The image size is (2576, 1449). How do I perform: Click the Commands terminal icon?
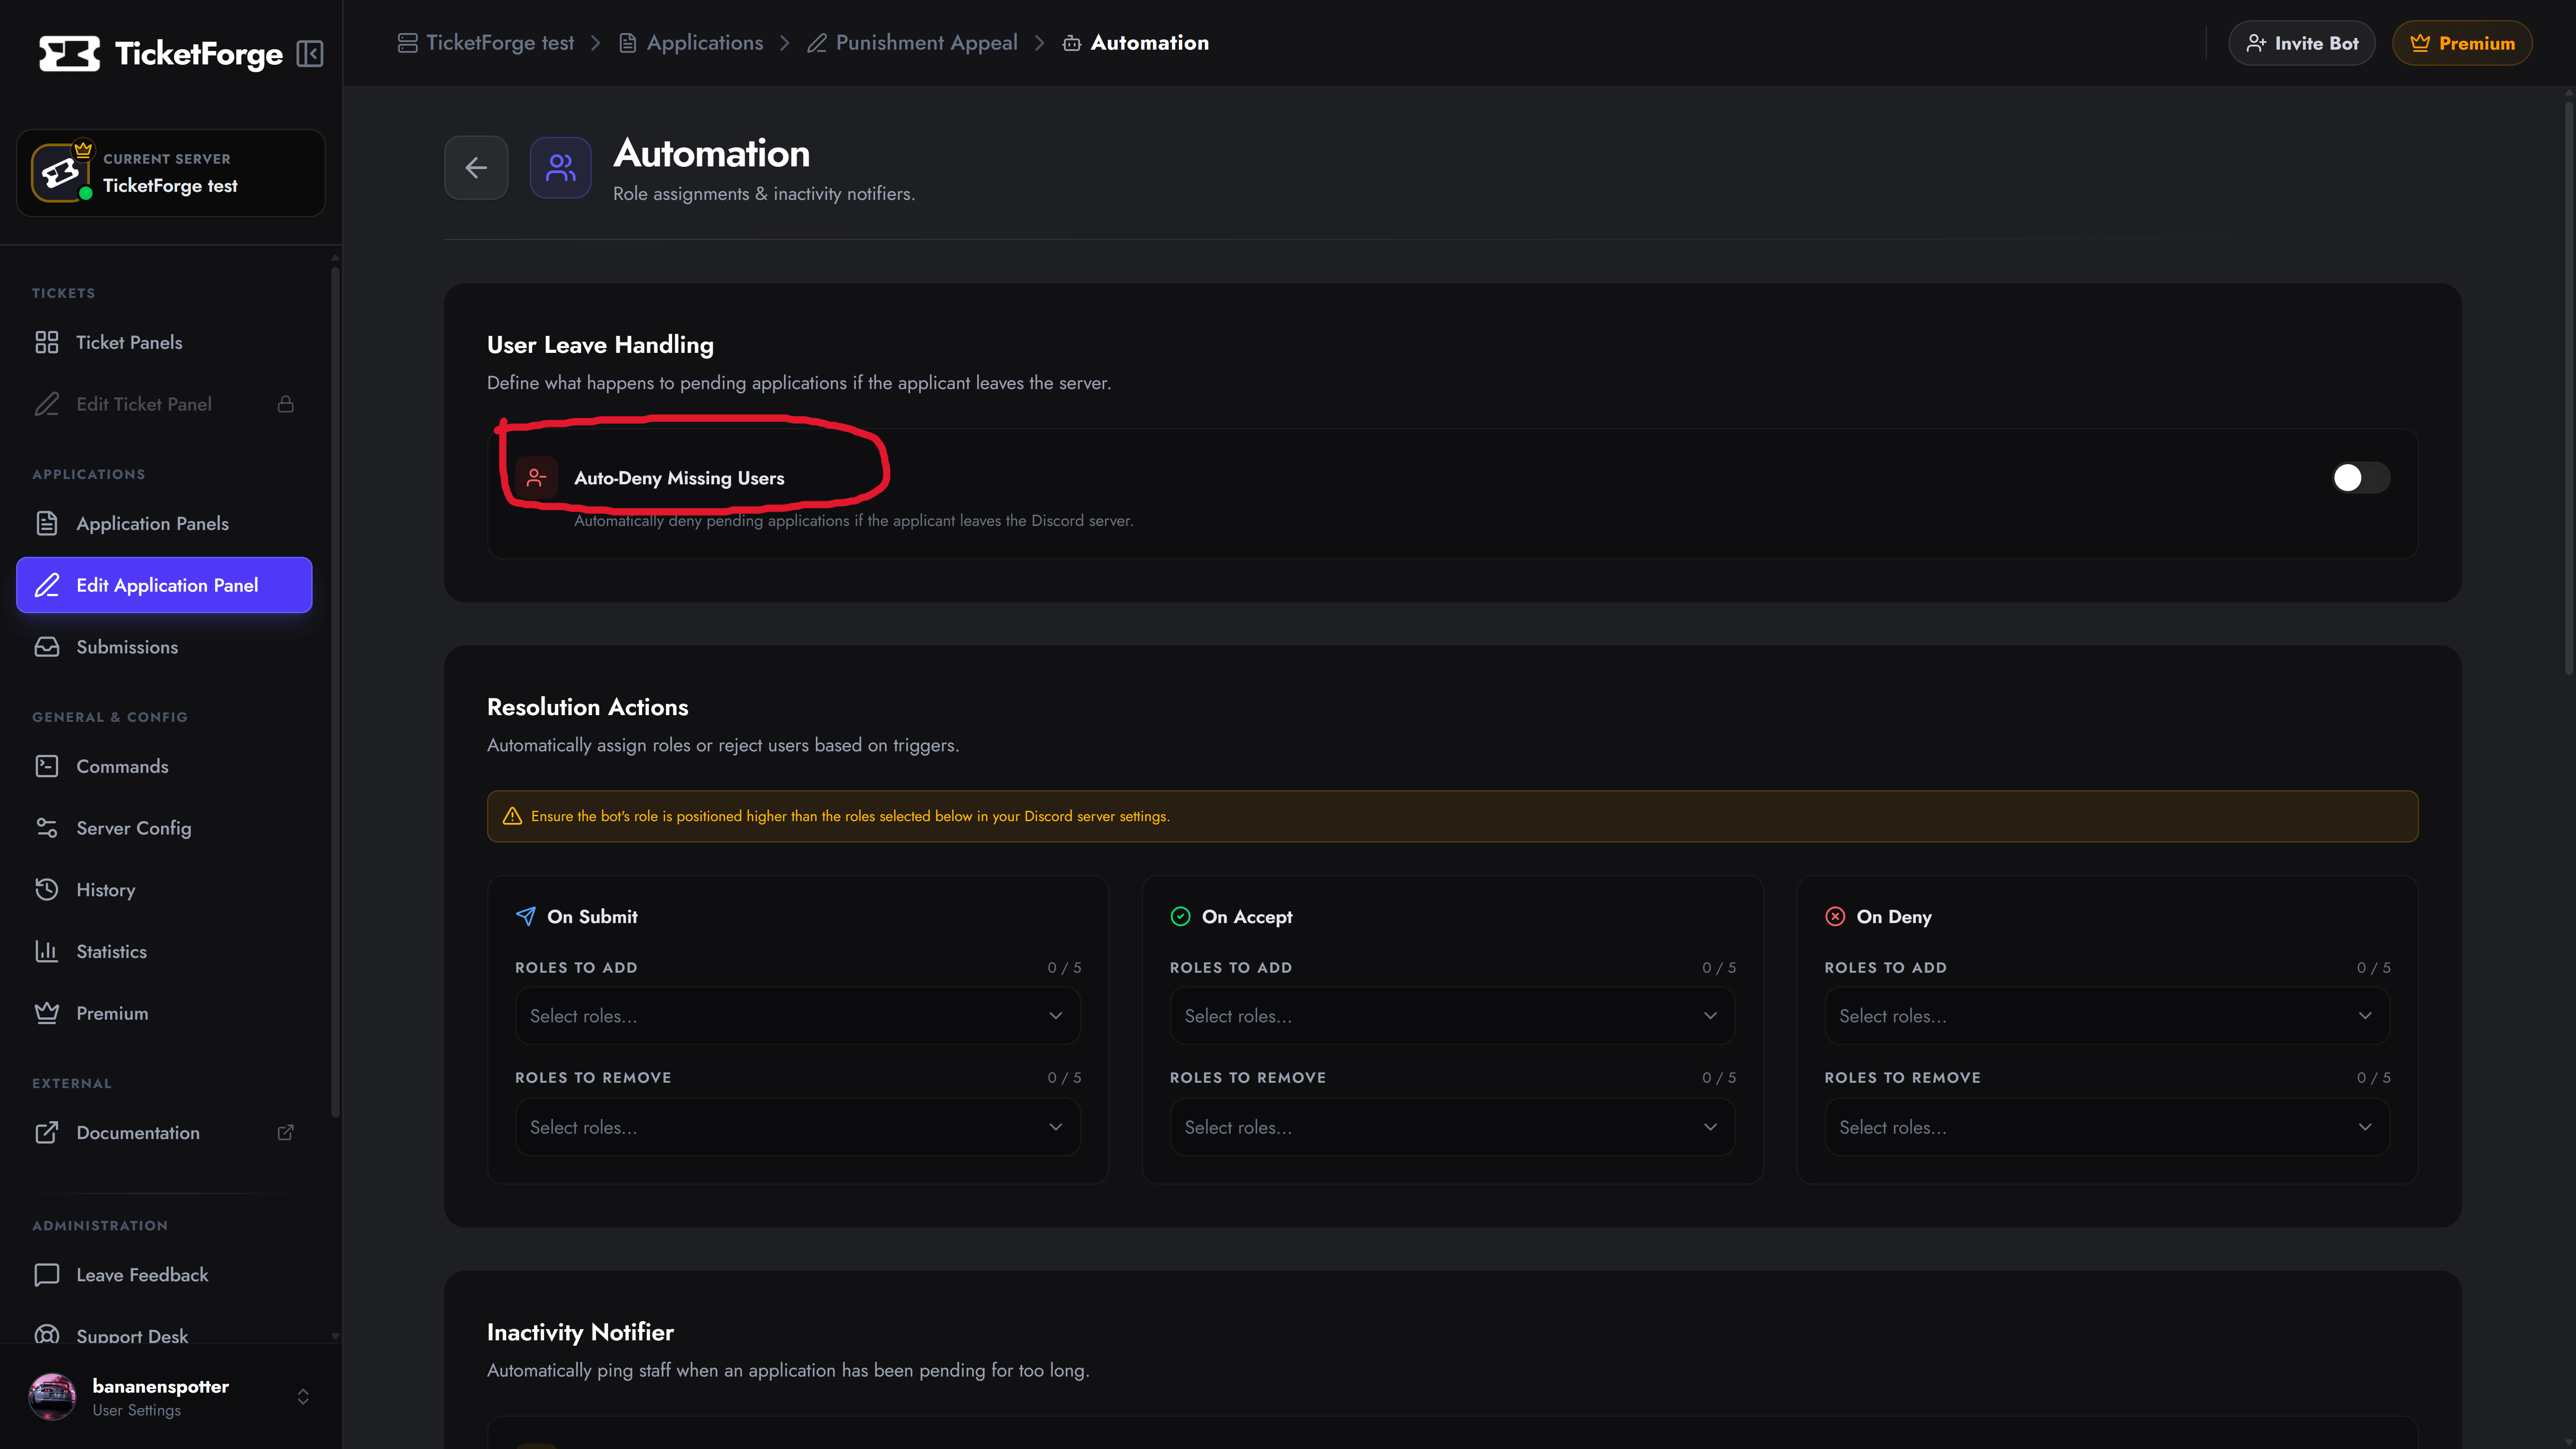(47, 766)
